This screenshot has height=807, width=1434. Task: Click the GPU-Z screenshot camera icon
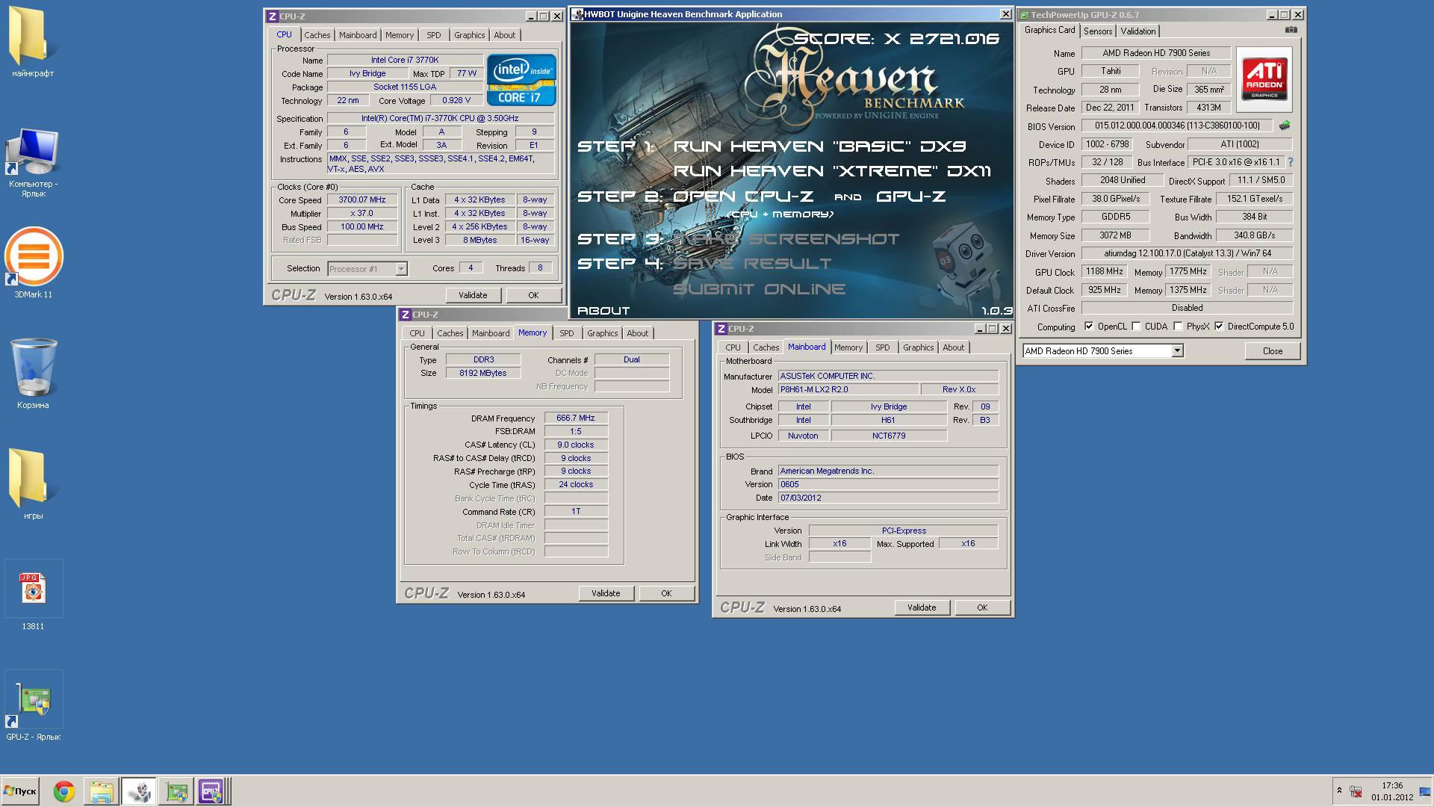pos(1291,30)
